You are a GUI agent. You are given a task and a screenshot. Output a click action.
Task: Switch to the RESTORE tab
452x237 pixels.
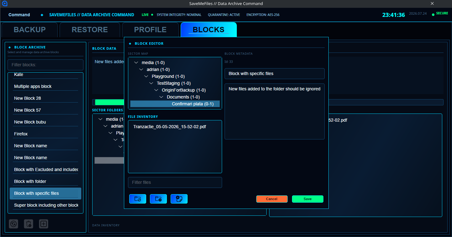click(x=90, y=30)
